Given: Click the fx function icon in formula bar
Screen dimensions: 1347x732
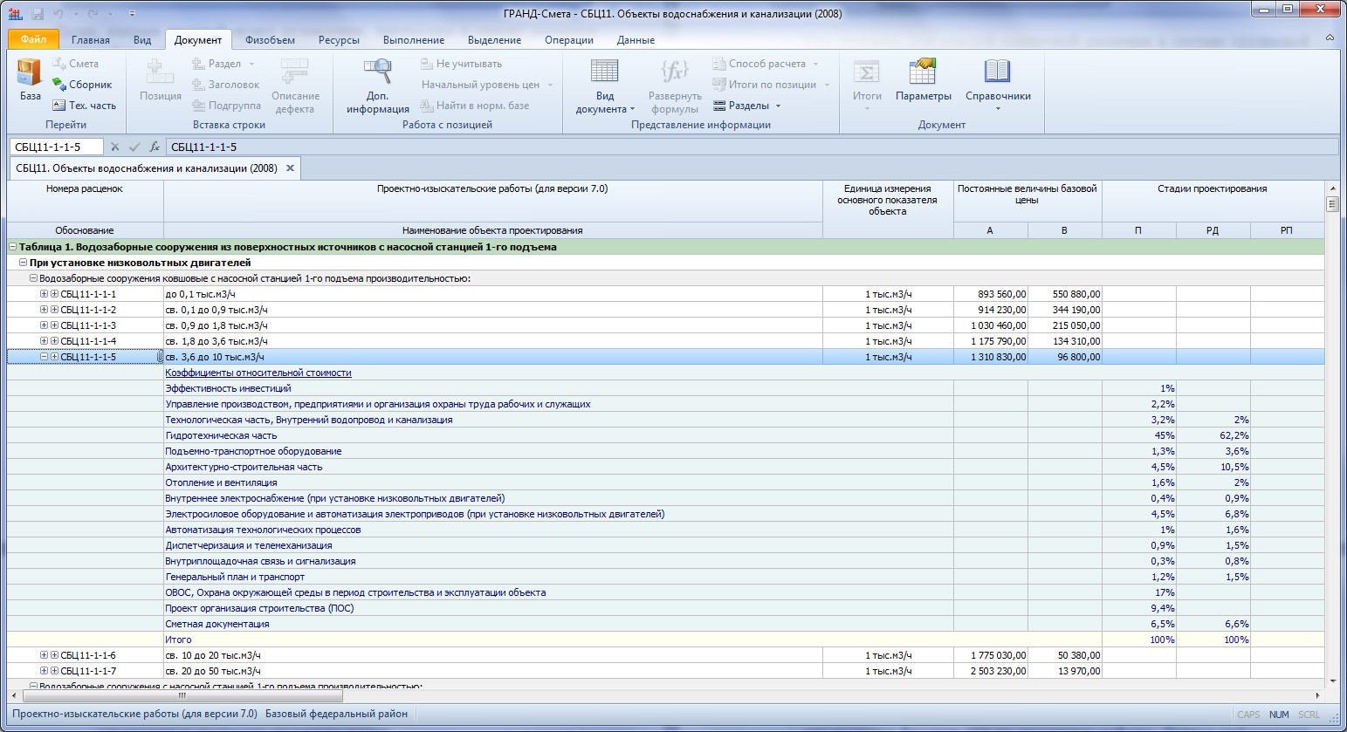Looking at the screenshot, I should (x=155, y=147).
